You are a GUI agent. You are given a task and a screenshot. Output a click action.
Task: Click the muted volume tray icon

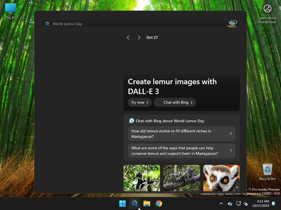coord(246,203)
